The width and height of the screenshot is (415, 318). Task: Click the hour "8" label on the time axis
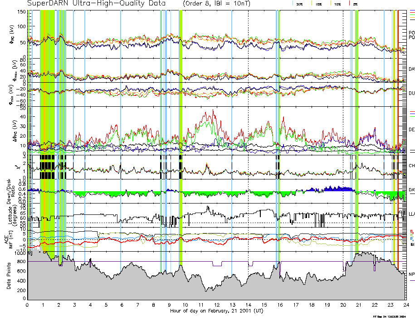pos(153,305)
